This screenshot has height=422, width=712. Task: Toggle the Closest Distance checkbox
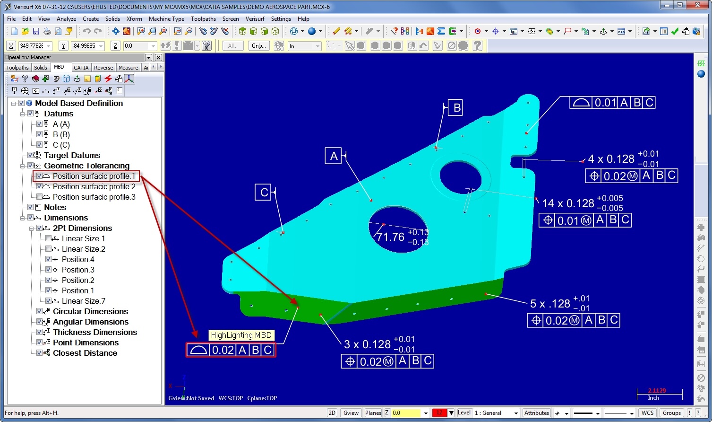39,353
